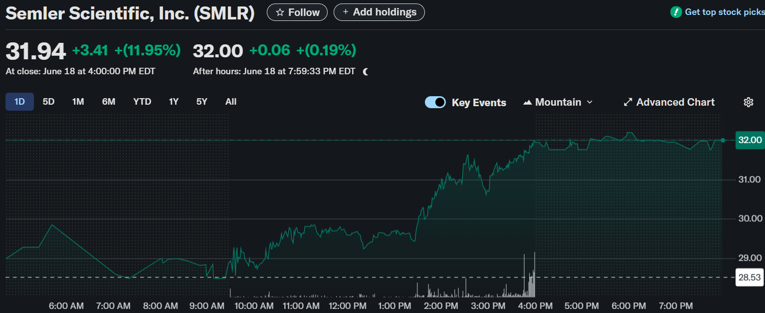This screenshot has height=313, width=765.
Task: Click the 4:00 PM time axis label
Action: tap(536, 306)
